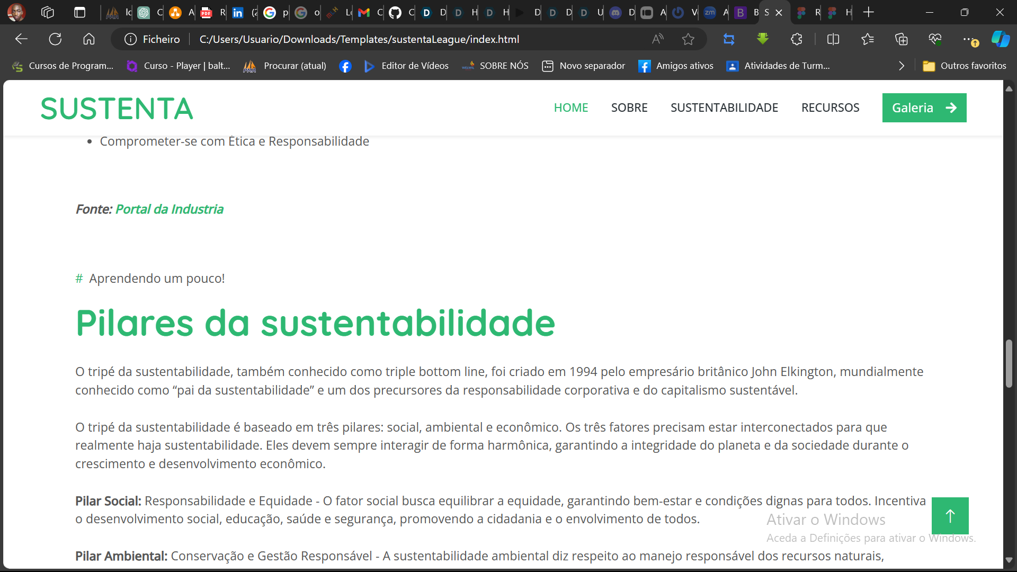Open Outros favoritos folder

(964, 66)
